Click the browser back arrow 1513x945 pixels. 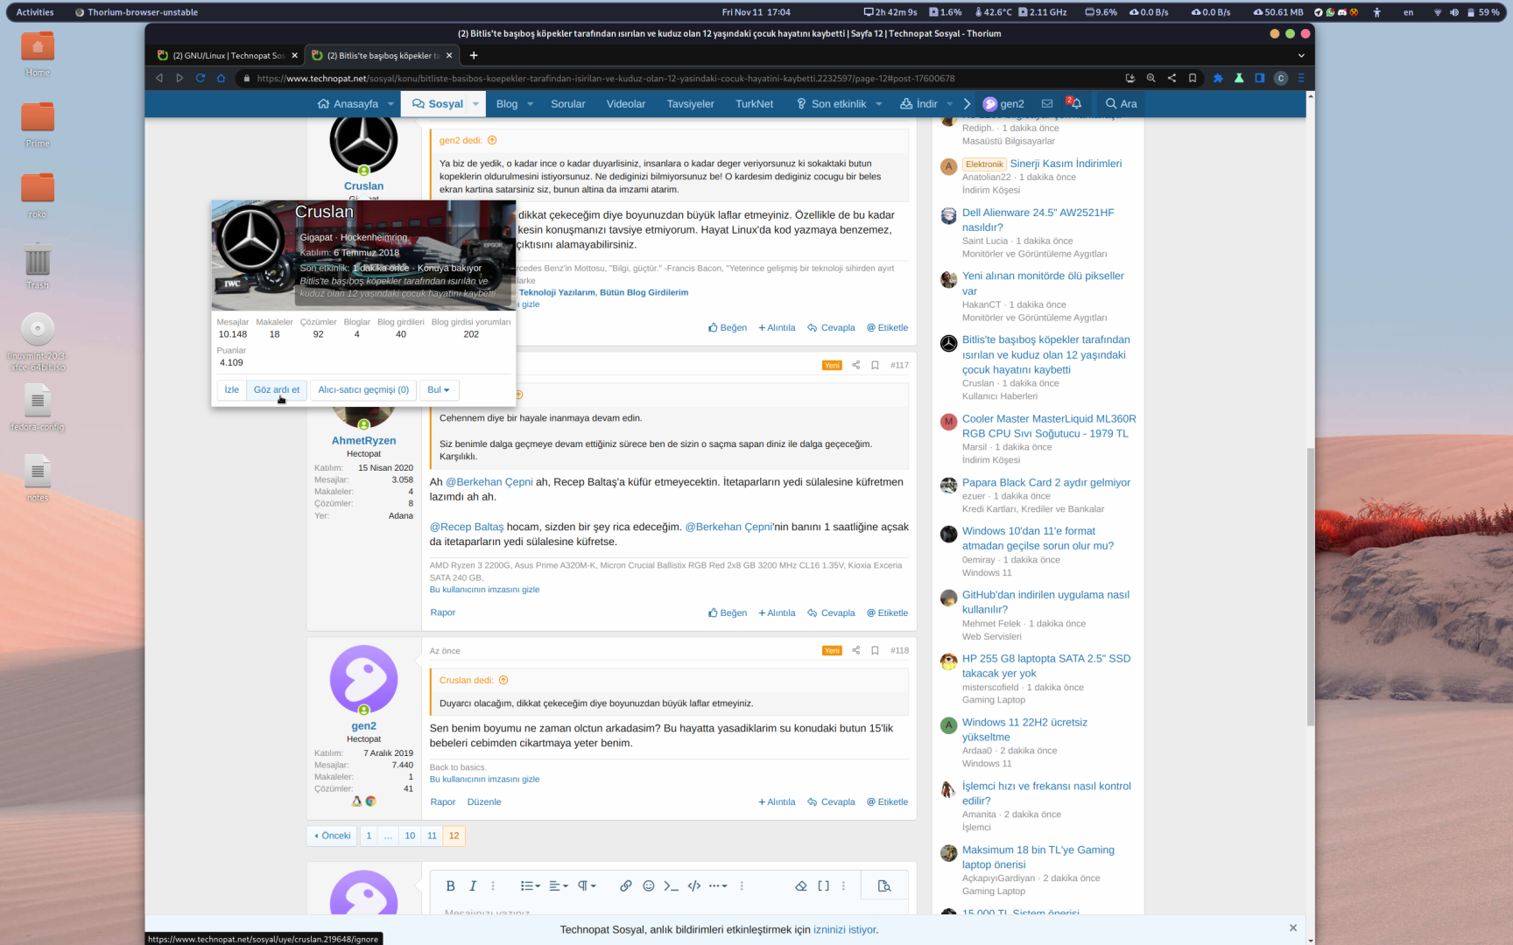click(x=159, y=78)
